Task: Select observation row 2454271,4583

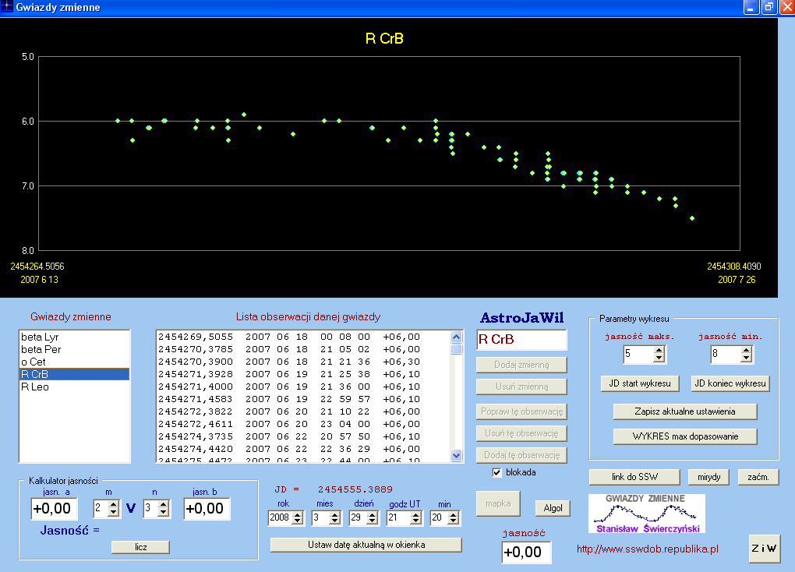Action: (303, 399)
